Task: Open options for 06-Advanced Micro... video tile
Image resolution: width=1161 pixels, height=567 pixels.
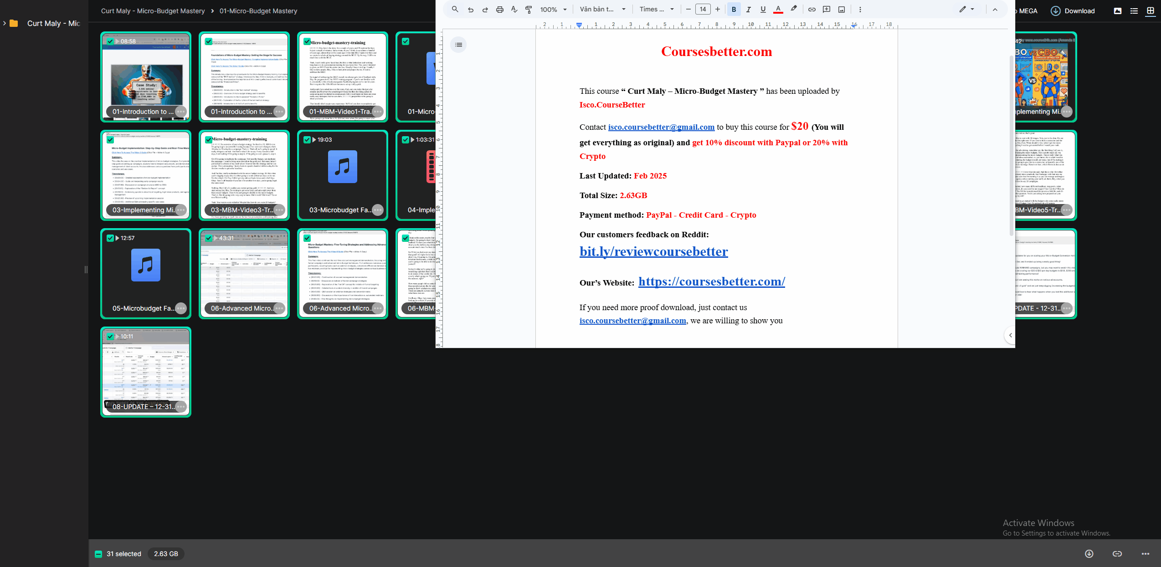Action: click(x=279, y=308)
